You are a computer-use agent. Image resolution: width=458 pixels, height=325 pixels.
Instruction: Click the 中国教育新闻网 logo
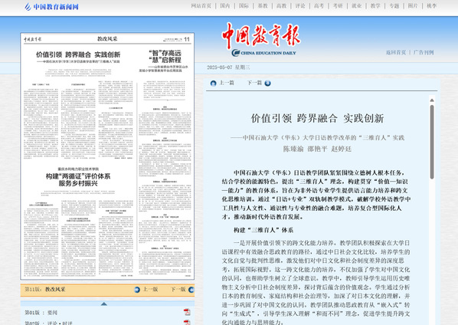tap(51, 6)
